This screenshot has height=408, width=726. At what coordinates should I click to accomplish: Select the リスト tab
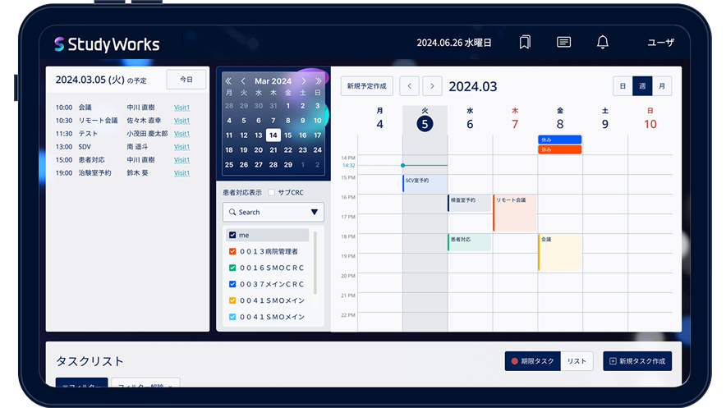coord(577,361)
